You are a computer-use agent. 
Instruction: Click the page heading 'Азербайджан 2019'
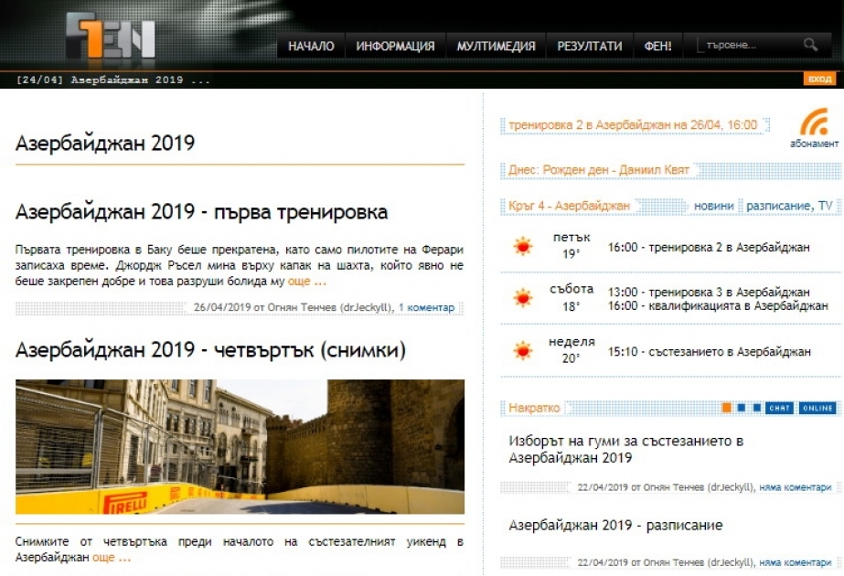[x=105, y=144]
